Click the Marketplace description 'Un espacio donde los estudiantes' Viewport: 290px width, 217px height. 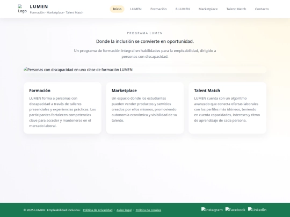[x=144, y=109]
